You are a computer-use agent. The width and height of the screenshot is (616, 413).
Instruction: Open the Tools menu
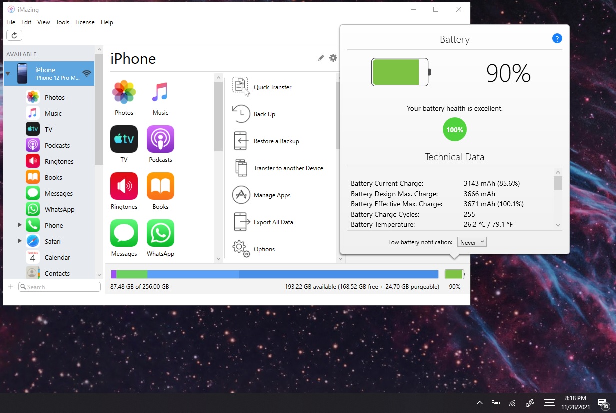click(x=62, y=22)
